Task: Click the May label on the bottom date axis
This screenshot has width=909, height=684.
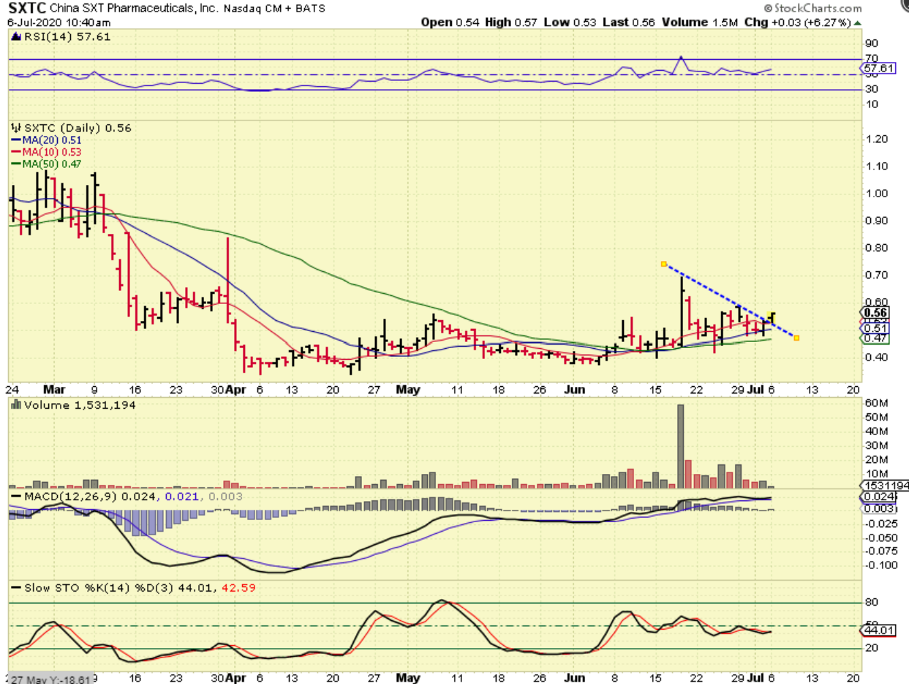Action: (408, 678)
